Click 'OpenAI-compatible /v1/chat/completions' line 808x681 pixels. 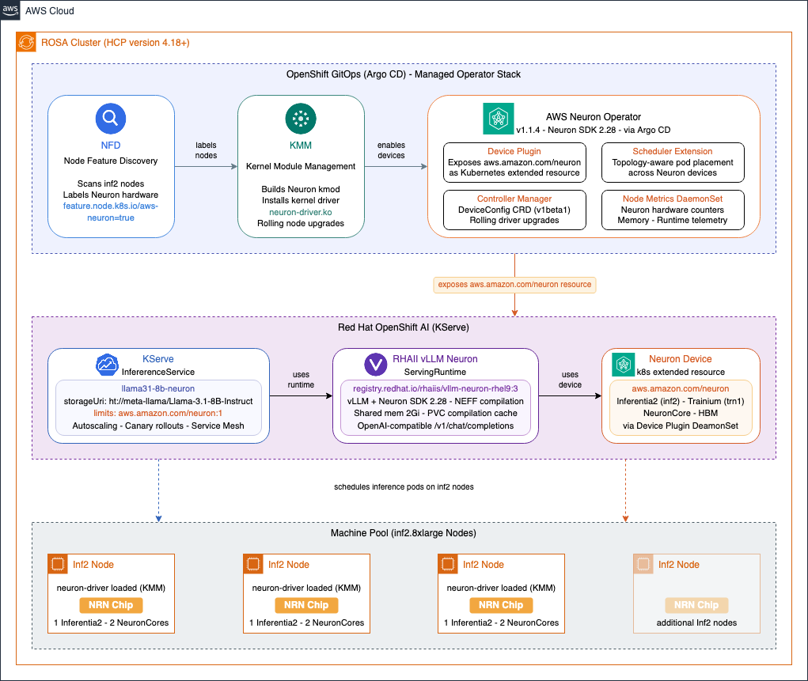tap(435, 426)
